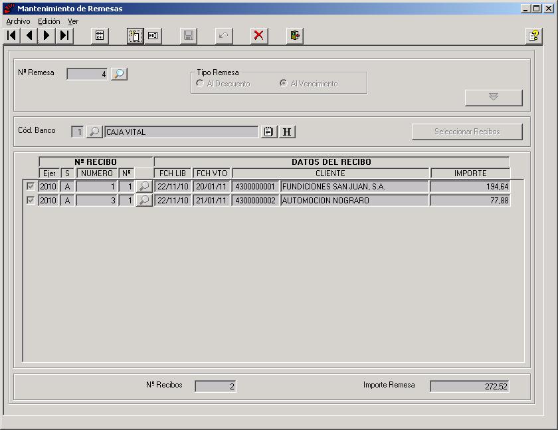
Task: Click the CAJA VITAL bank name field
Action: click(x=181, y=132)
